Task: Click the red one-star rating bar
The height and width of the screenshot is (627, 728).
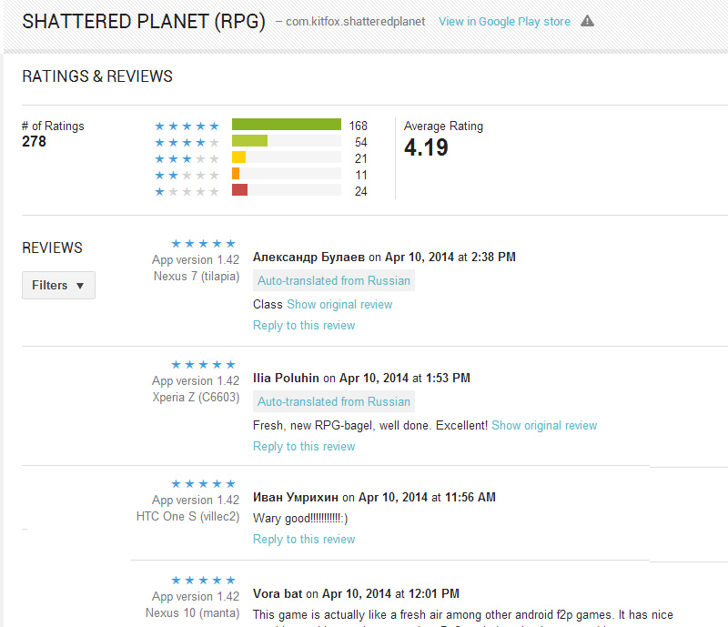Action: click(x=239, y=190)
